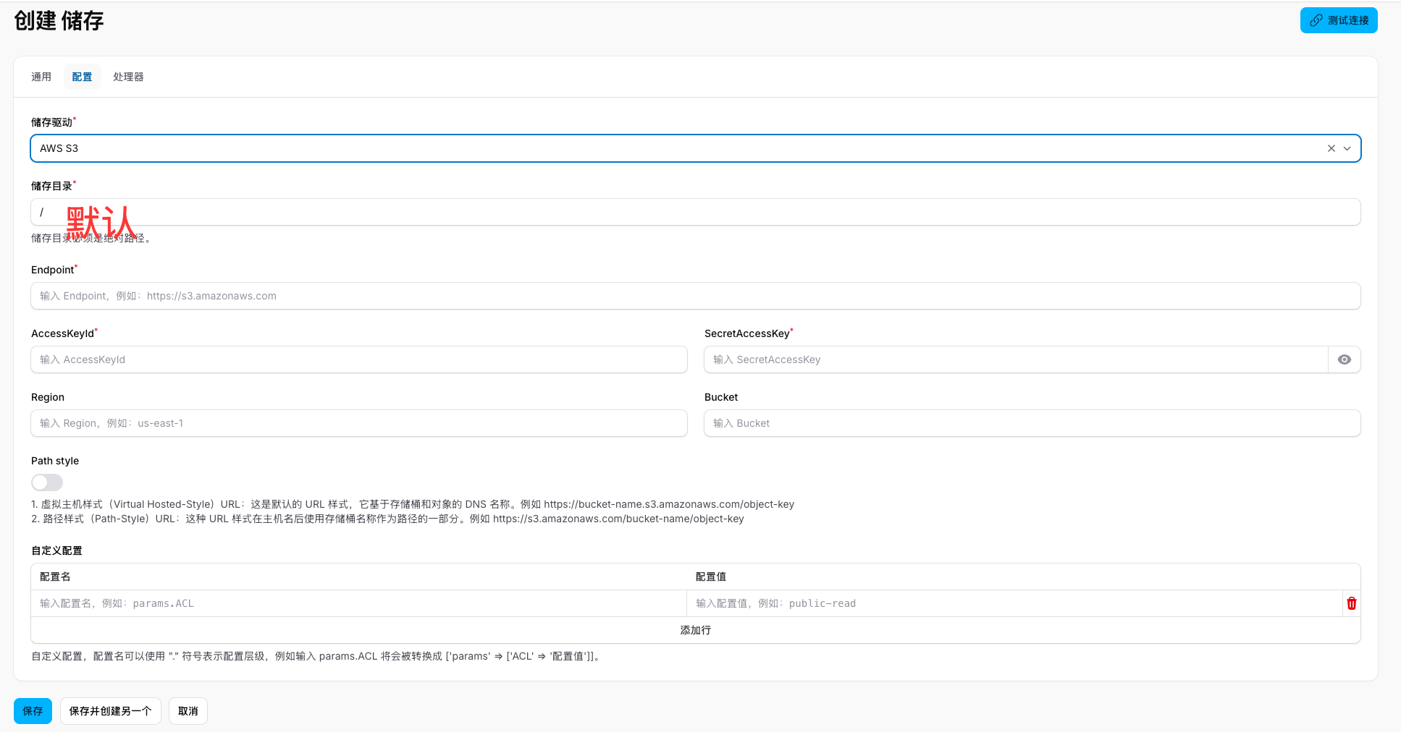
Task: Click the 取消 button
Action: 188,710
